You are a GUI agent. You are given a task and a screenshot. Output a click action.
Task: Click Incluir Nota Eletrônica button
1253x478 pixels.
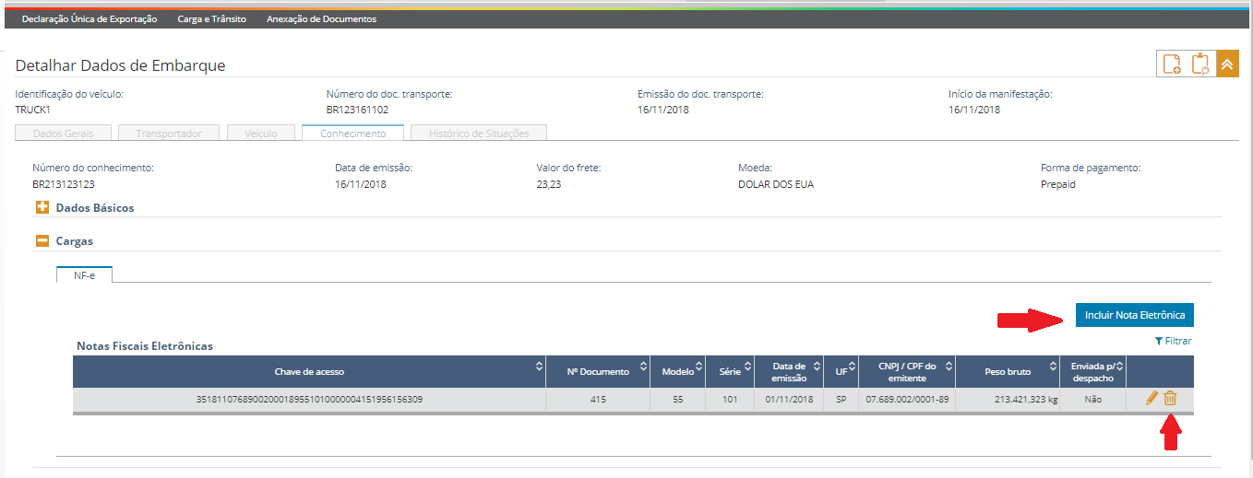coord(1134,315)
